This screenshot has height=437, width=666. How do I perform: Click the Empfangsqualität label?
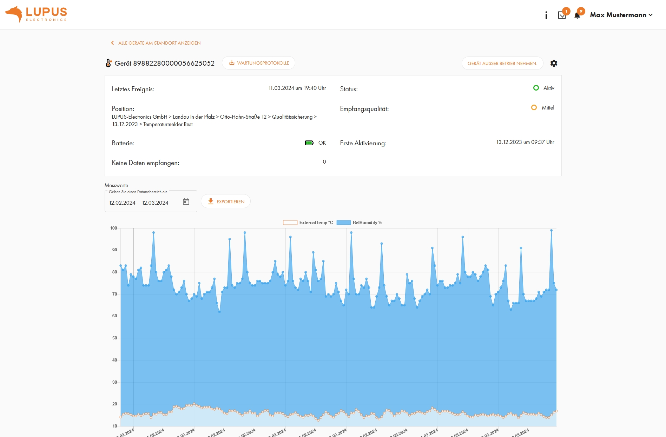[364, 109]
